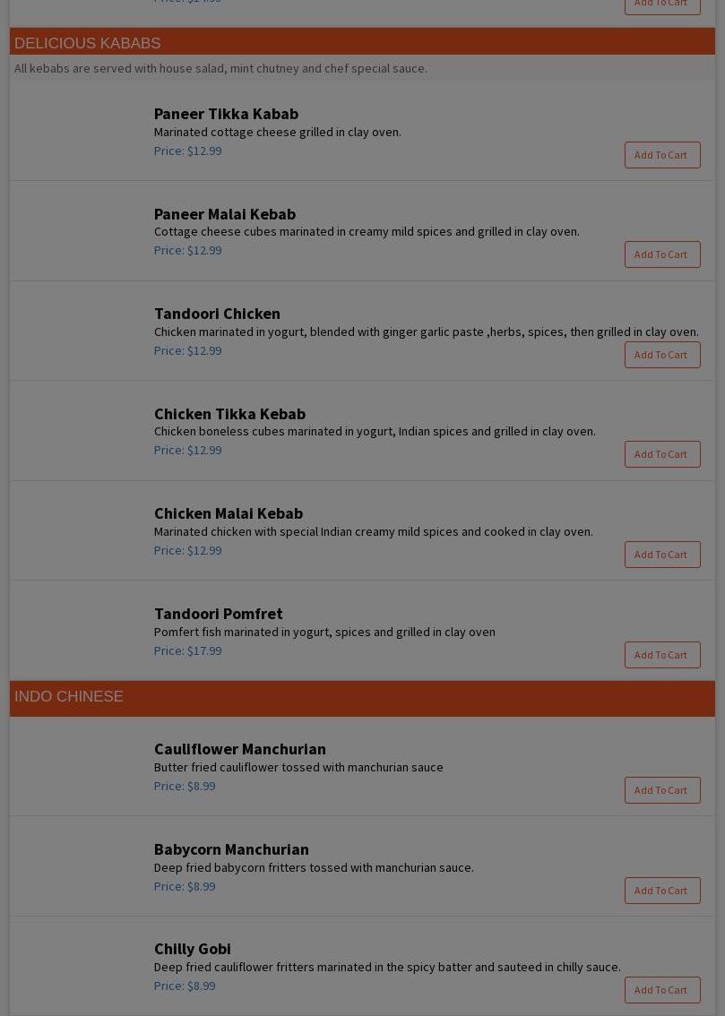The height and width of the screenshot is (1016, 725).
Task: Open the Cauliflower Manchurian title
Action: tap(239, 748)
